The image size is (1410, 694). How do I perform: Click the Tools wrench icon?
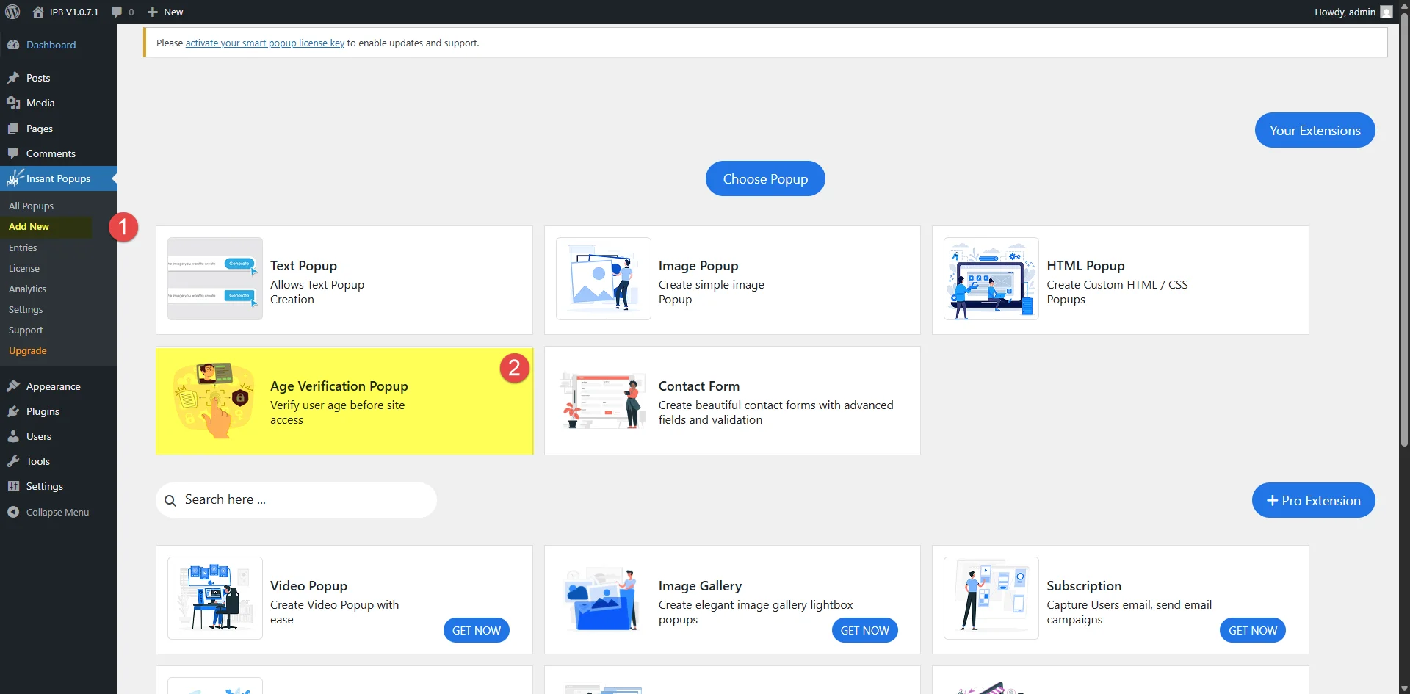coord(13,461)
